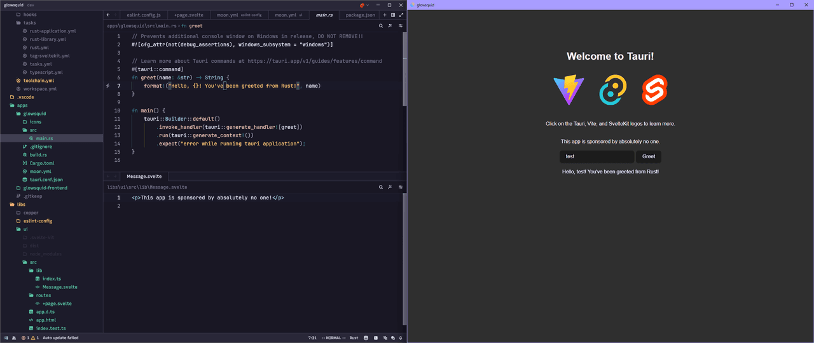This screenshot has width=814, height=343.
Task: Click the lightning code action indicator
Action: (108, 86)
